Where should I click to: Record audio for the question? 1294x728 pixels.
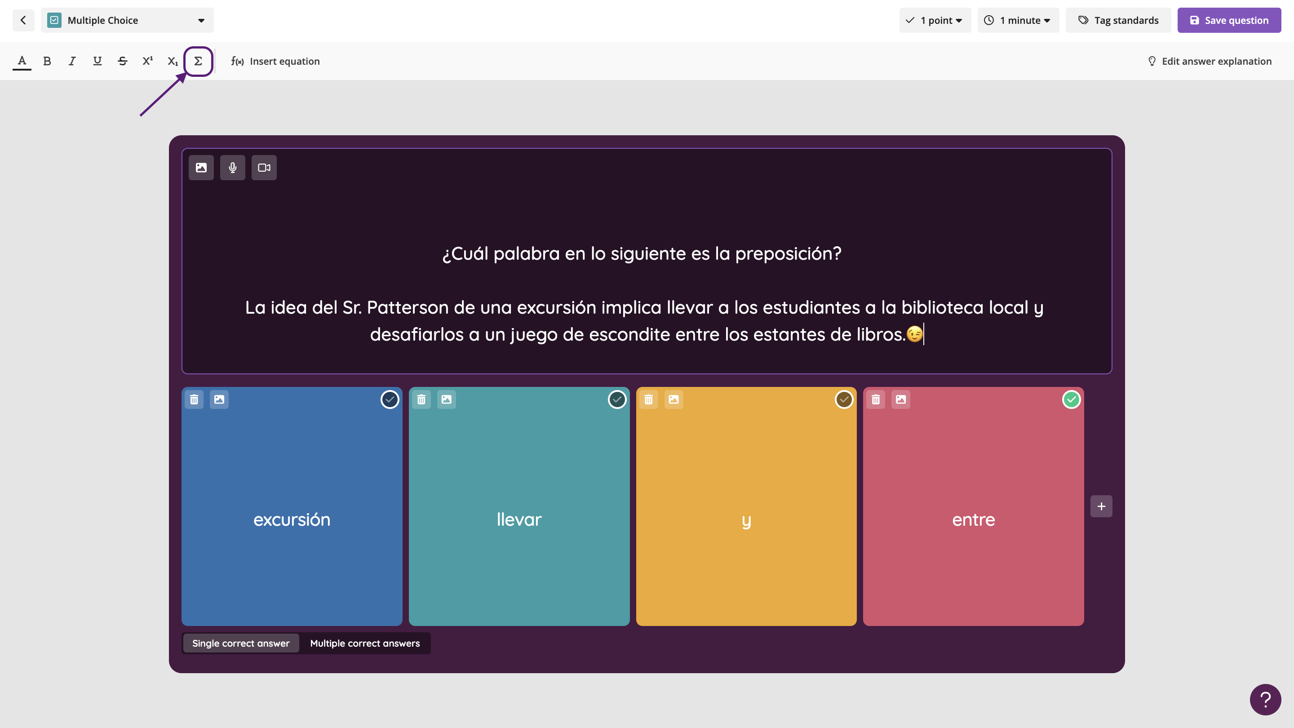coord(233,168)
